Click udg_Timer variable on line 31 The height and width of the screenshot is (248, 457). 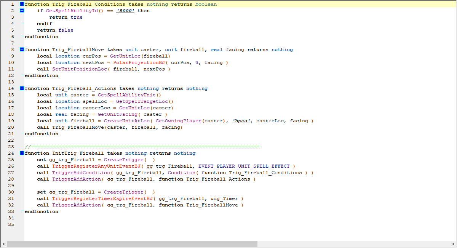point(224,198)
